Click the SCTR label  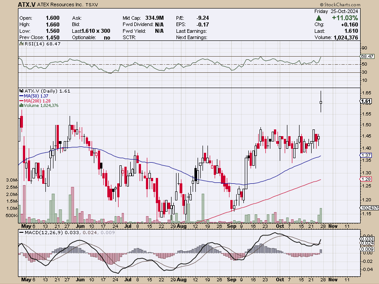tap(129, 37)
